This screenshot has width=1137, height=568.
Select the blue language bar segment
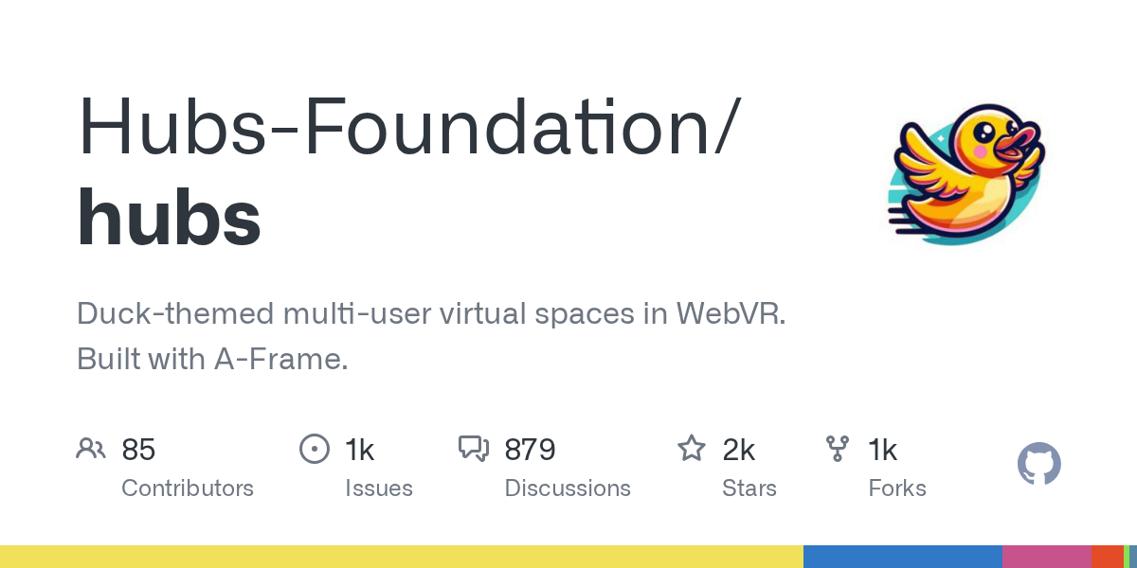pos(902,557)
